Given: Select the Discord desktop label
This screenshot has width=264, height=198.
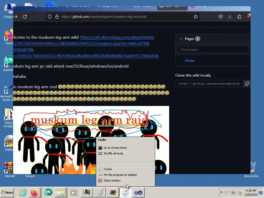Looking at the screenshot, I should (30, 176).
